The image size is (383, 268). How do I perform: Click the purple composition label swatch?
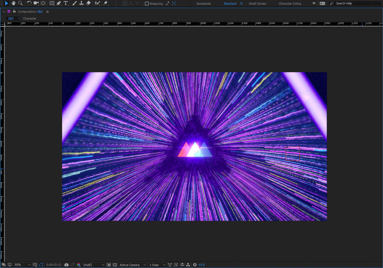coord(9,11)
